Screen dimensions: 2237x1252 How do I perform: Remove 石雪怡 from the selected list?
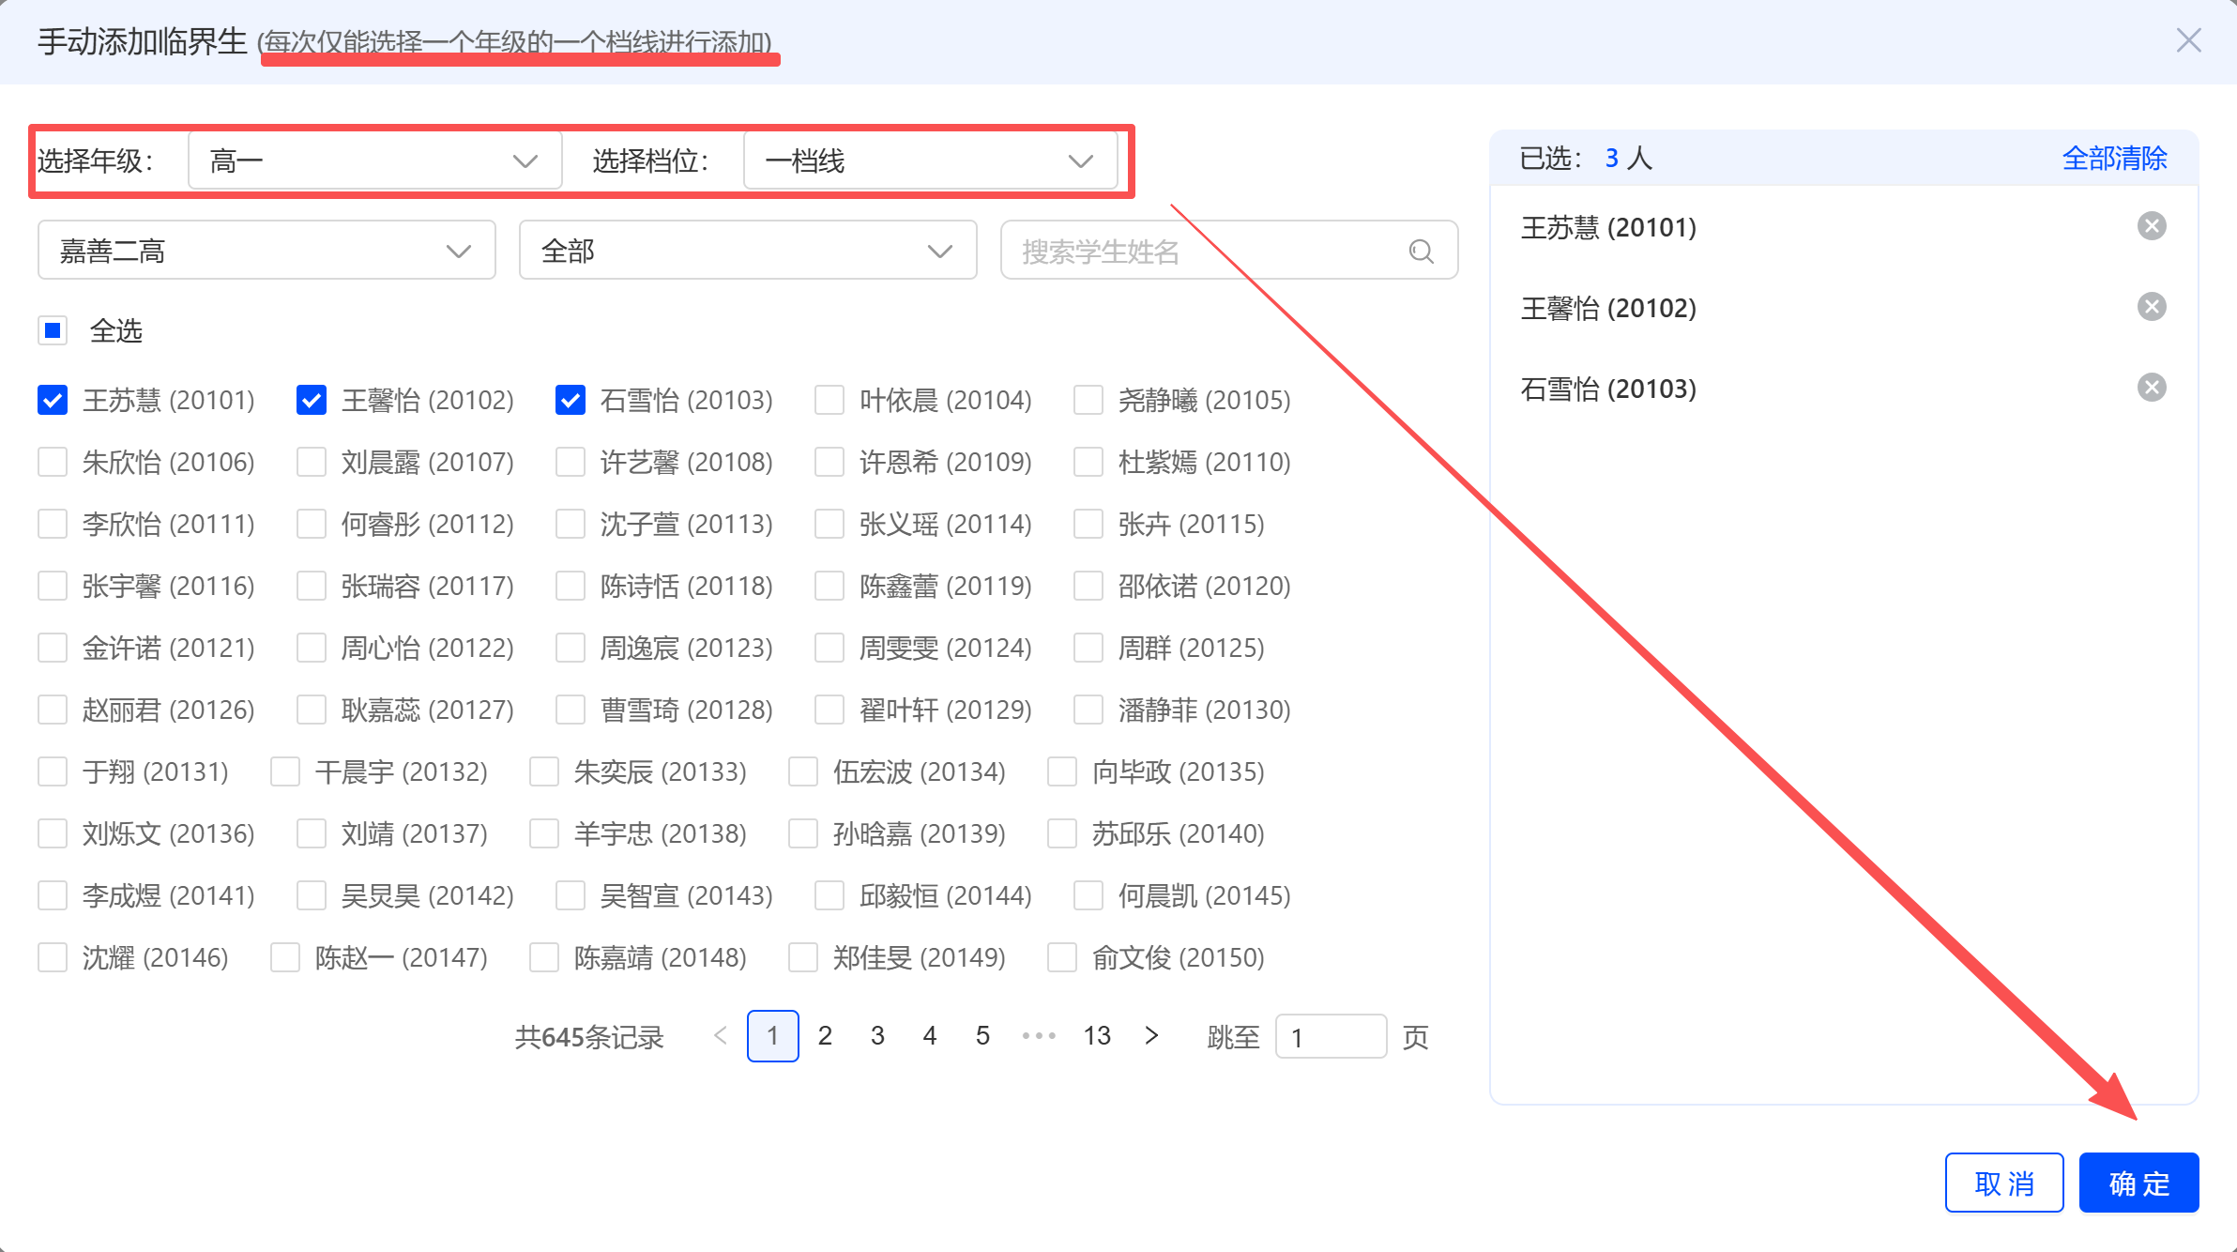coord(2151,388)
